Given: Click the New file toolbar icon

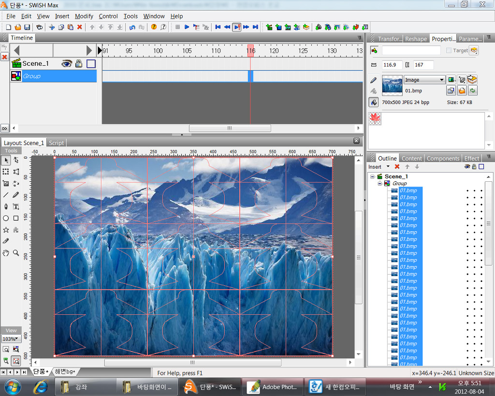Looking at the screenshot, I should [9, 27].
